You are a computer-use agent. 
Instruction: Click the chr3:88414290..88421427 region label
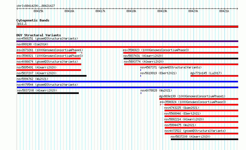(36, 6)
